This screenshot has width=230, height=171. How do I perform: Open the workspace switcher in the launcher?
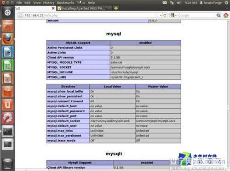[x=8, y=144]
